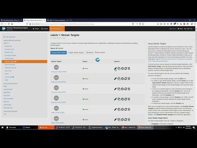Delete the Parliament-720p stream target
Viewport: 197px width, 148px height.
click(129, 99)
